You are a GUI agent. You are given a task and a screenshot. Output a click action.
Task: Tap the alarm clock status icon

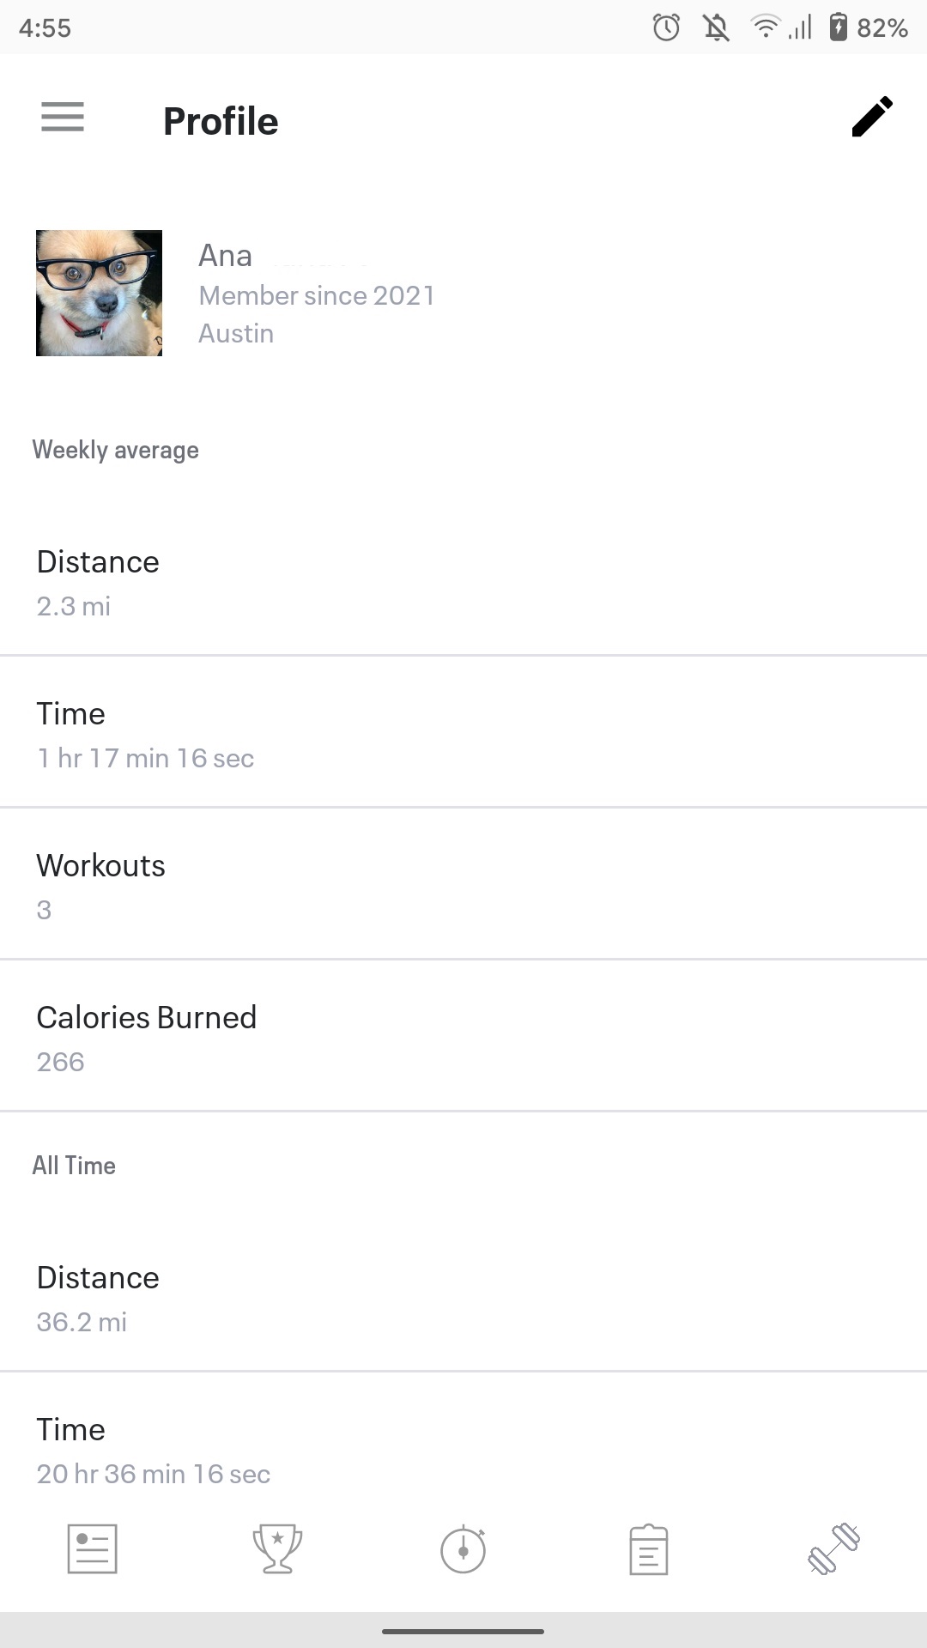[x=666, y=28]
